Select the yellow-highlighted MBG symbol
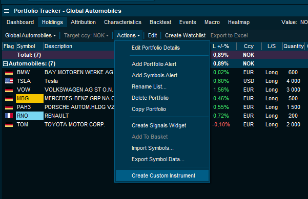The image size is (308, 199). pos(30,98)
